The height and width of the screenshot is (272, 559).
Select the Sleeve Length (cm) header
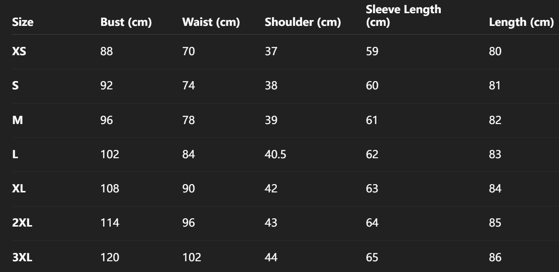396,16
